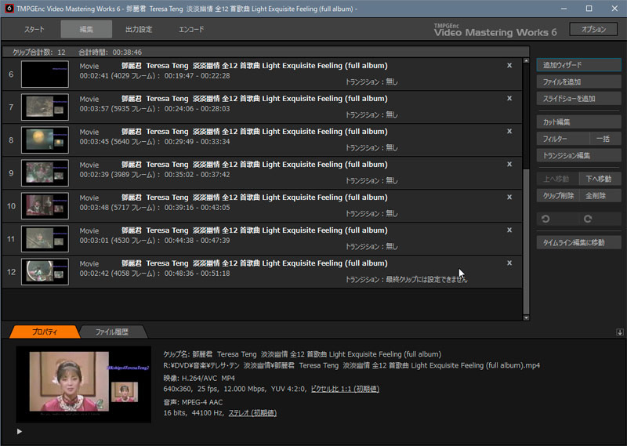Screen dimensions: 627x446
Task: Select clip 9 thumbnail
Action: [45, 172]
